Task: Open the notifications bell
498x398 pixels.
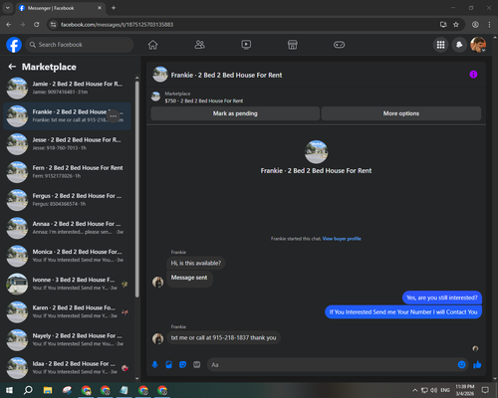Action: tap(459, 45)
